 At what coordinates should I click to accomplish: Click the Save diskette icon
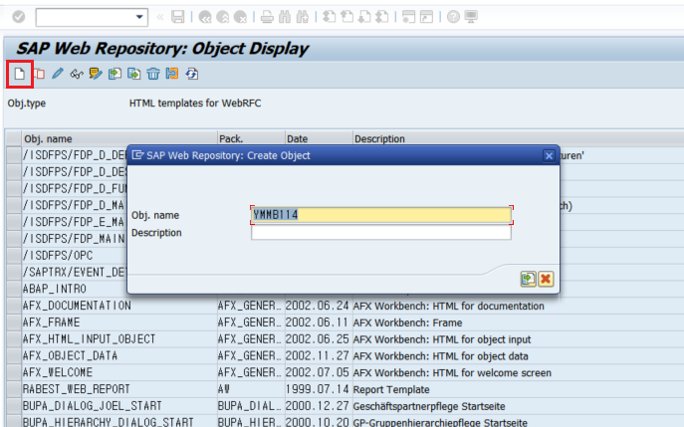[177, 17]
